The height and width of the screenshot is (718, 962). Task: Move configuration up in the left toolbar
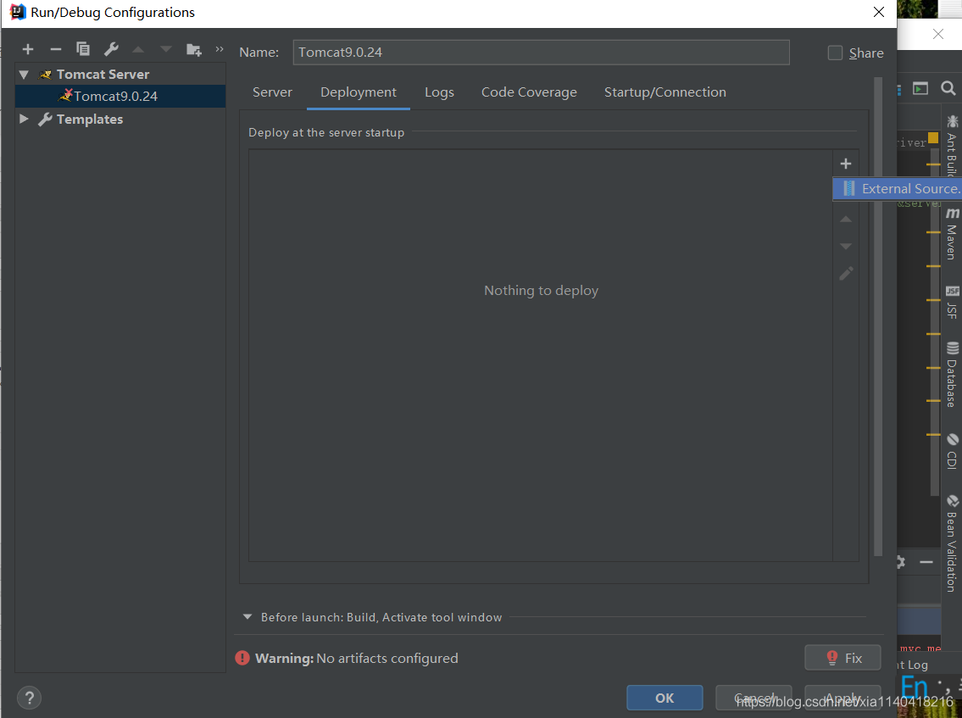[x=139, y=50]
